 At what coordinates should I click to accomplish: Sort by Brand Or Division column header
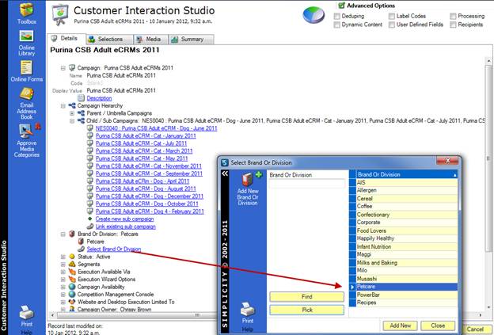click(406, 174)
